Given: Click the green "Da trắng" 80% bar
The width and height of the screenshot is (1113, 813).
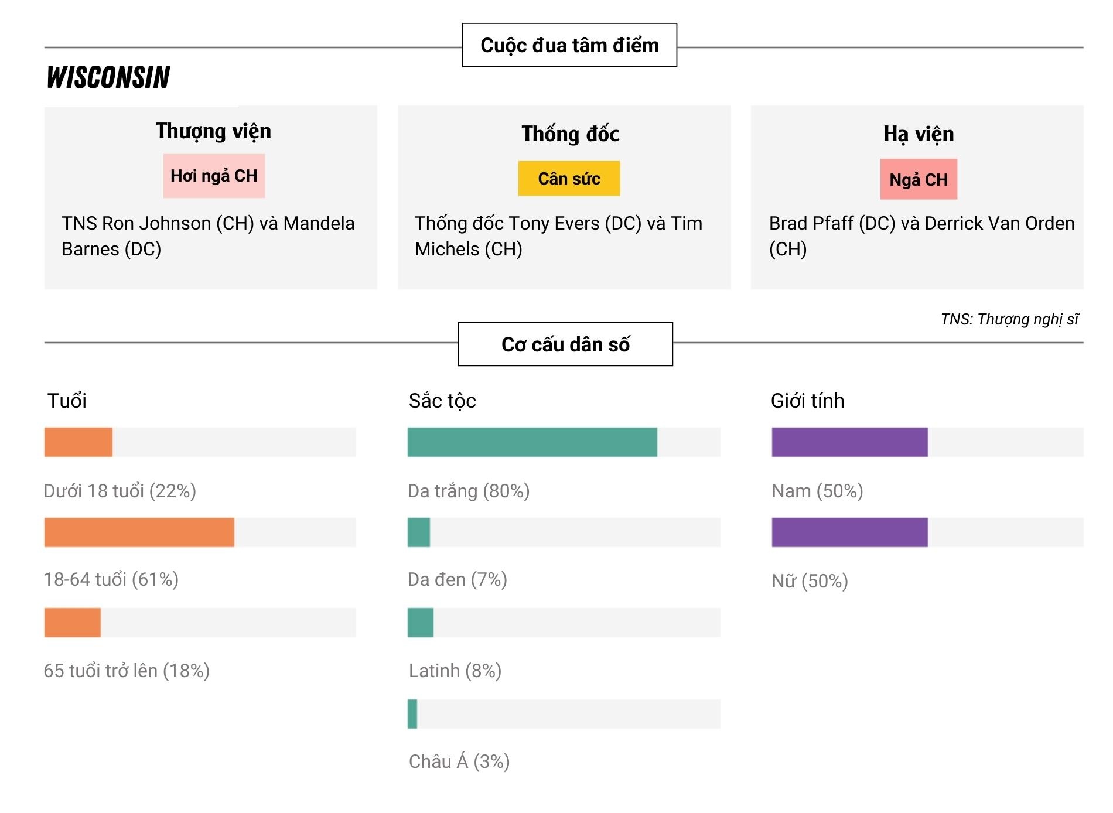Looking at the screenshot, I should (532, 442).
